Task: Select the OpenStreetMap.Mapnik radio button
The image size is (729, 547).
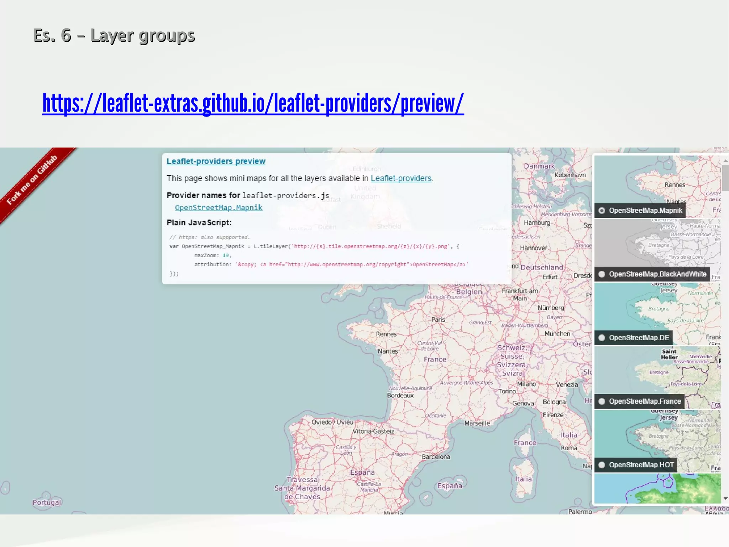Action: (602, 211)
